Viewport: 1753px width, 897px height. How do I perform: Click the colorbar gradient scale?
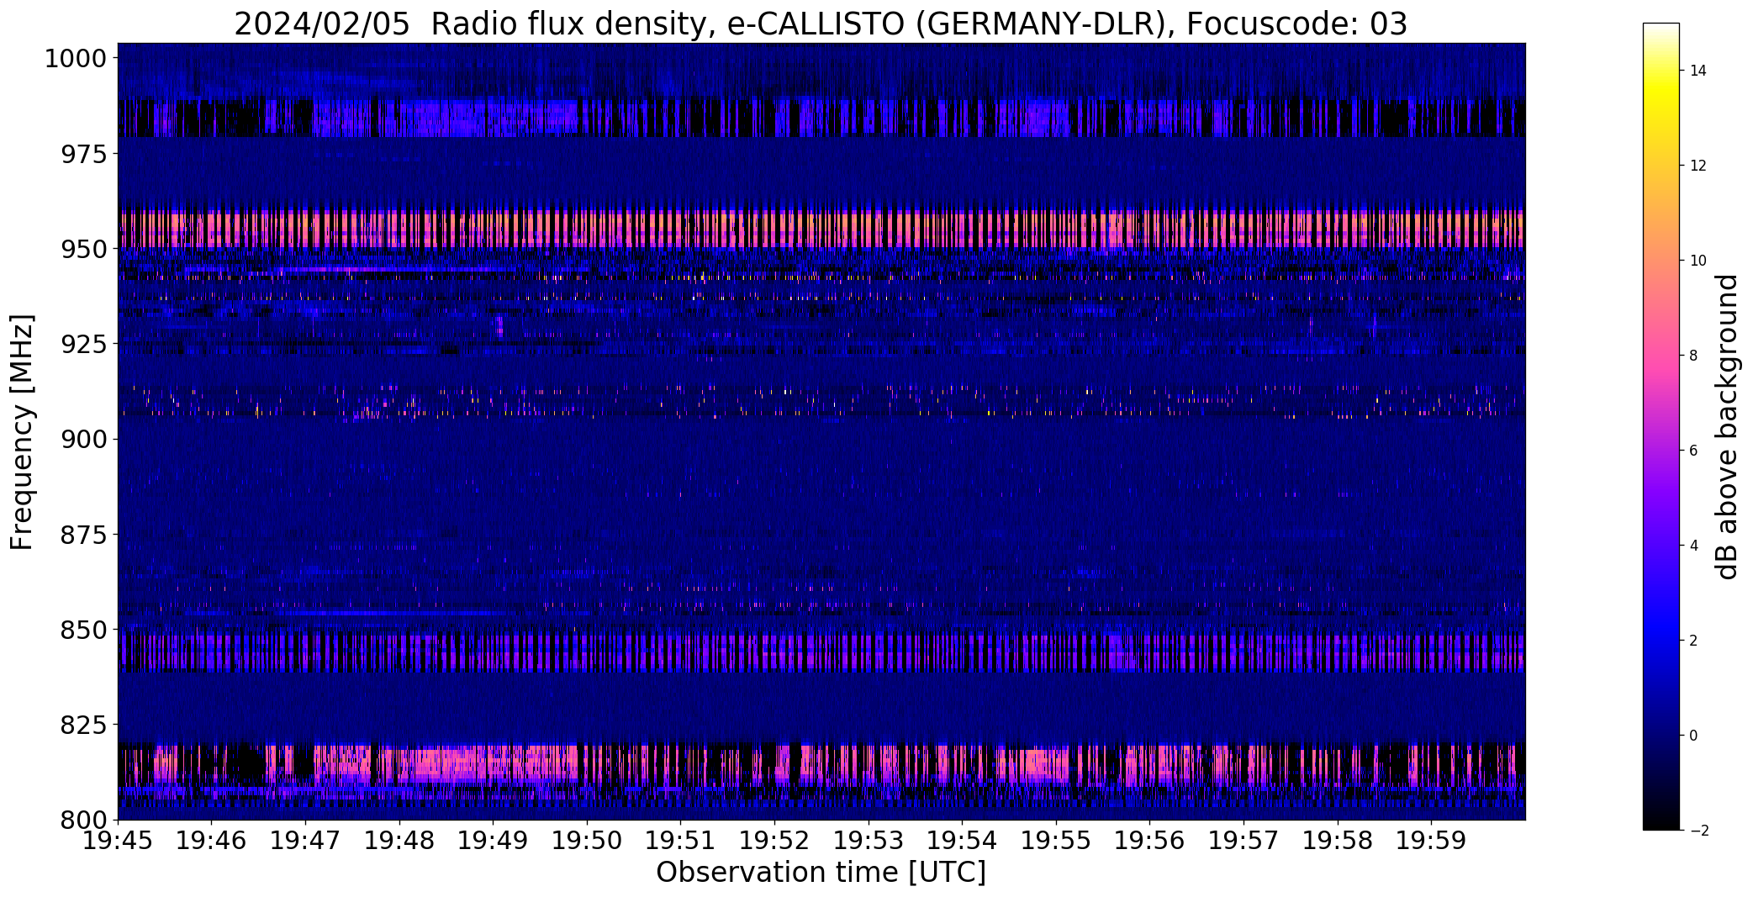[x=1661, y=426]
